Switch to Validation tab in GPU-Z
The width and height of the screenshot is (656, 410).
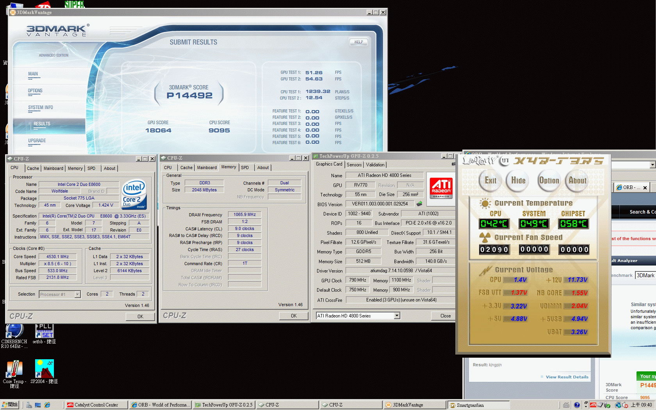point(375,165)
